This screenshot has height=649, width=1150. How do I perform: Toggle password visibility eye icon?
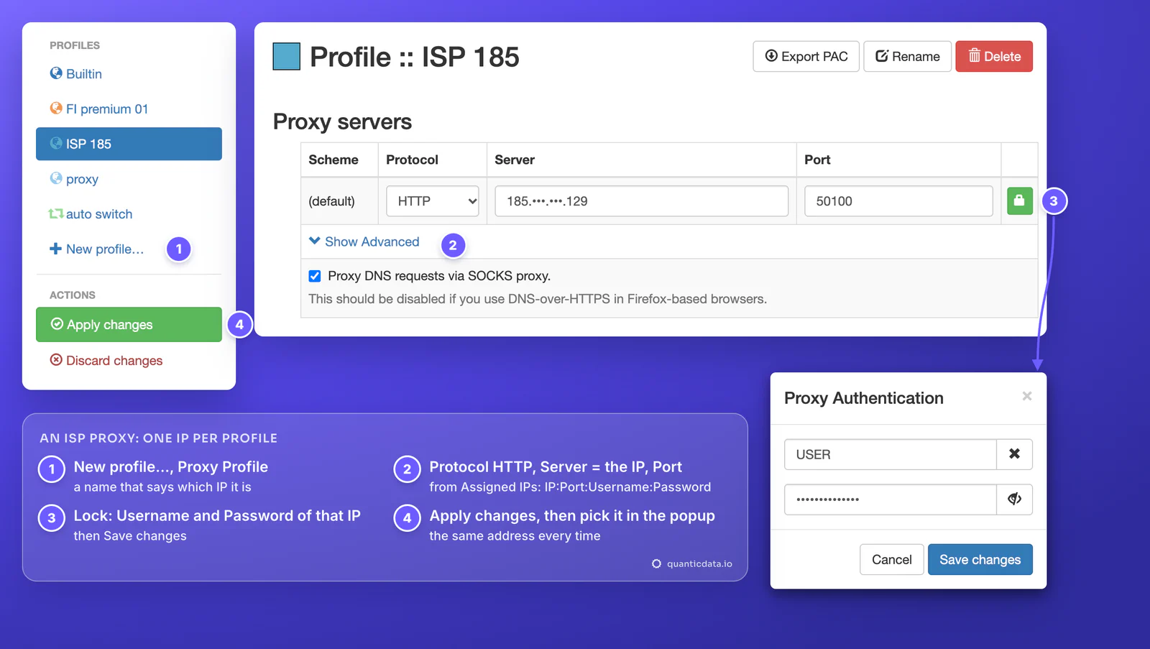(1015, 500)
